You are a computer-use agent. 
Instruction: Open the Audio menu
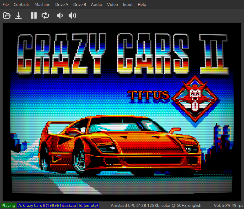[96, 5]
